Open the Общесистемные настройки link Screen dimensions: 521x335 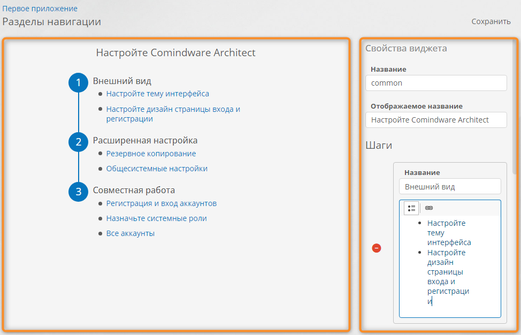(x=157, y=169)
